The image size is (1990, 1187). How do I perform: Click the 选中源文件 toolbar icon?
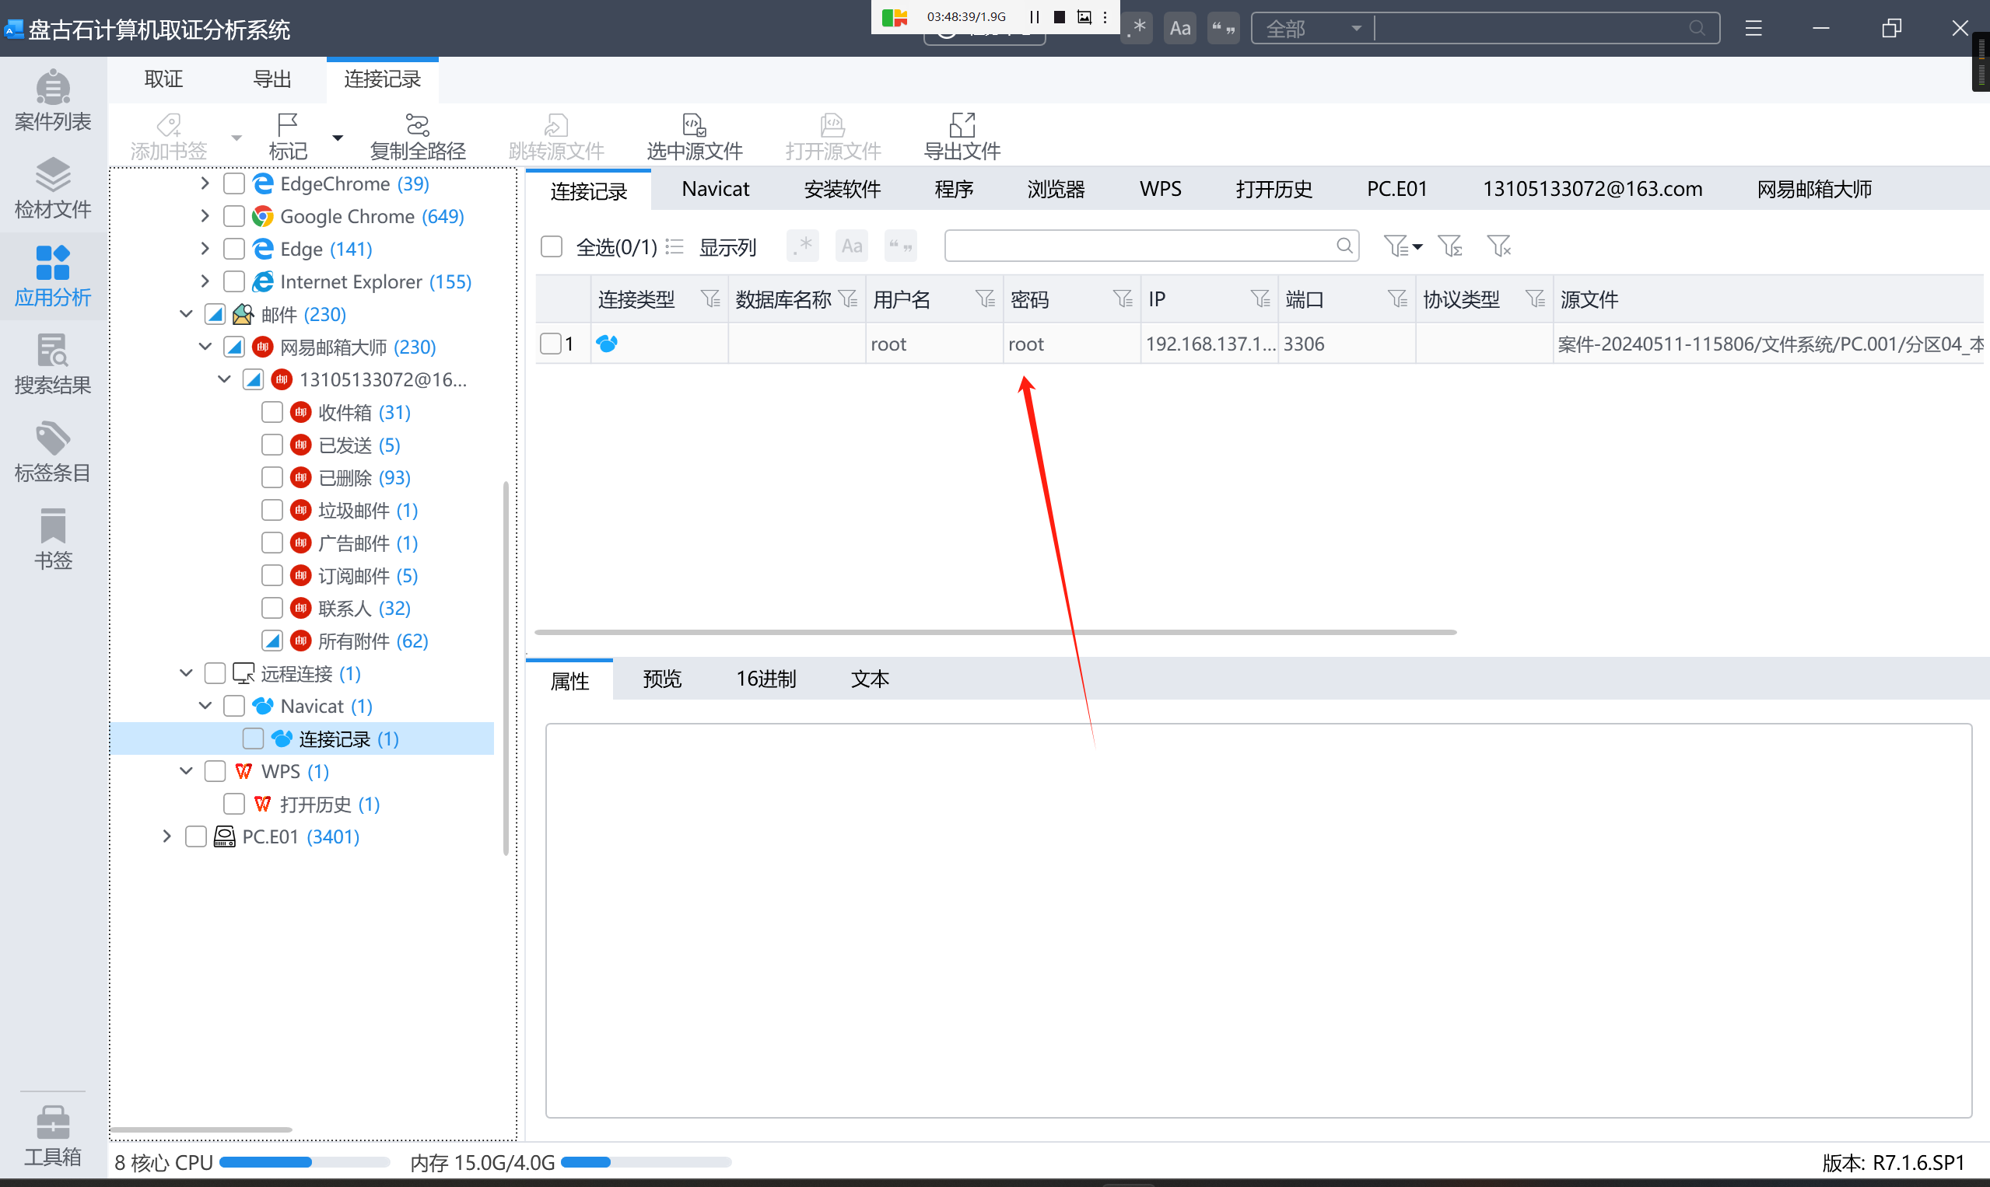click(694, 136)
